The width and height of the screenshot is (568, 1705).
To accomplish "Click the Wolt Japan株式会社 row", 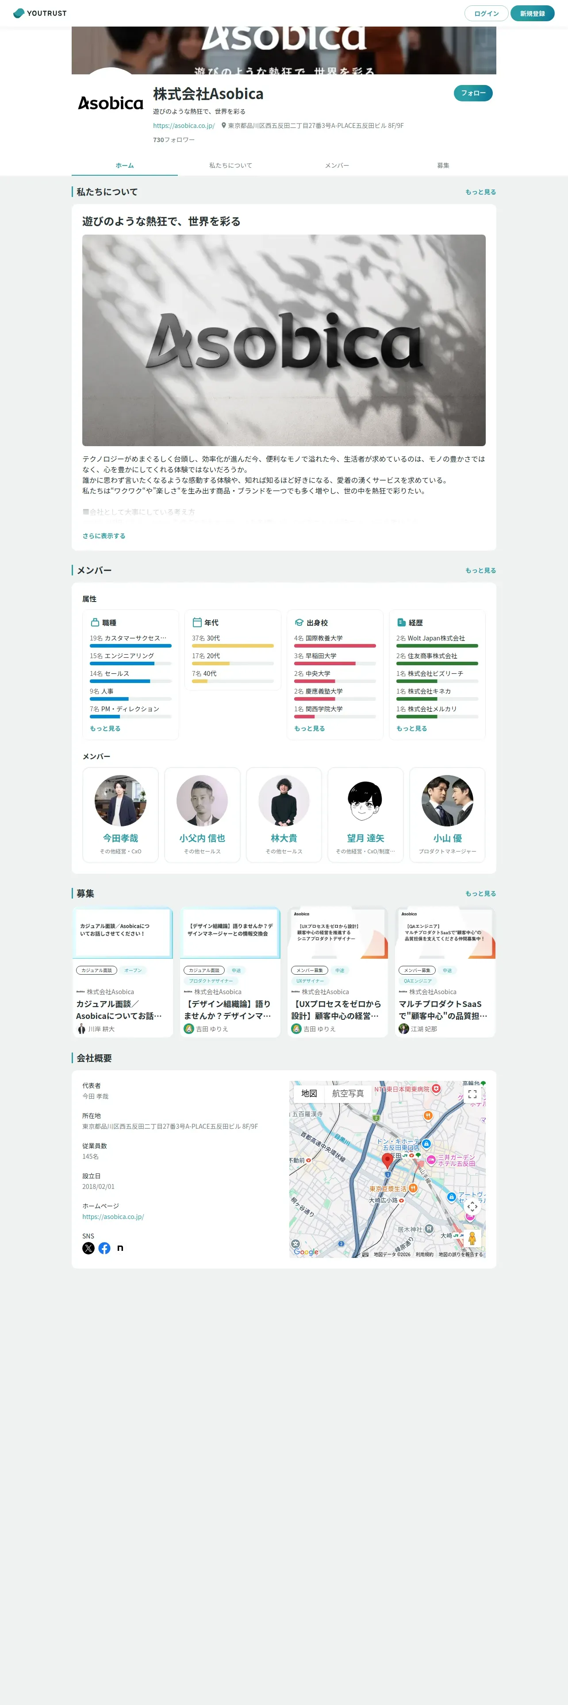I will pos(437,641).
